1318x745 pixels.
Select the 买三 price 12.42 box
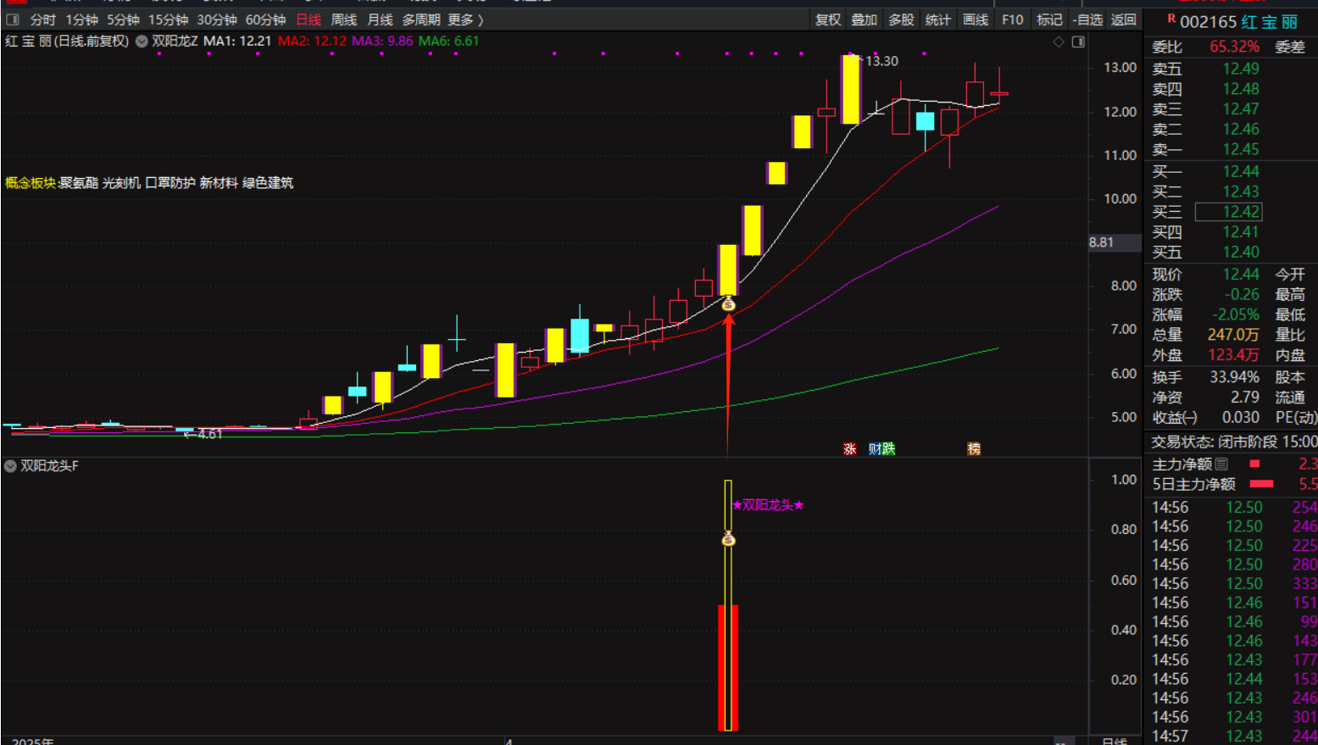1240,212
